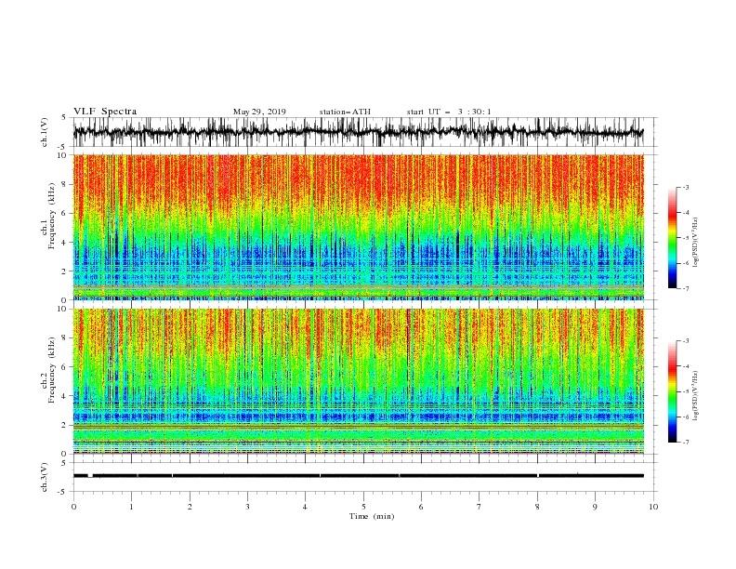Click the date 'May 29, 2019'
This screenshot has width=736, height=569.
[x=259, y=112]
